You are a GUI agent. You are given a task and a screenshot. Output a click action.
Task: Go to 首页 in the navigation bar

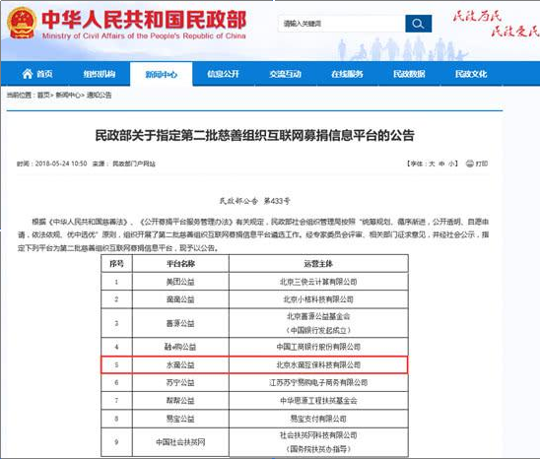pos(44,74)
